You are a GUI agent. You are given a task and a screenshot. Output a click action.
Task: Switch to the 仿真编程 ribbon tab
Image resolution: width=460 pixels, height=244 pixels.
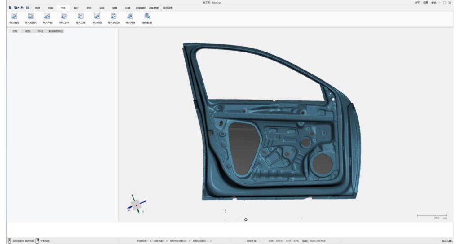pos(141,8)
